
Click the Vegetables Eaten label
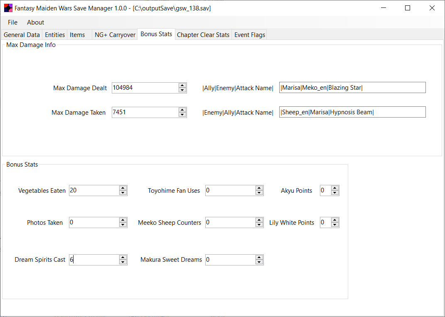pos(42,191)
